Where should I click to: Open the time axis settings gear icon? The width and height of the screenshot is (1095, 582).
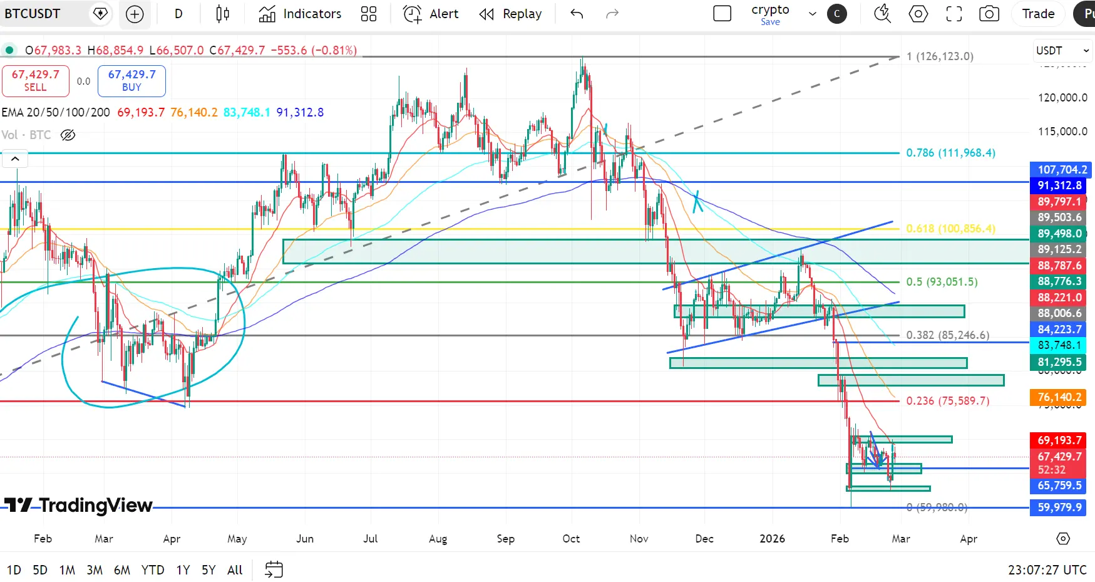(x=1063, y=538)
